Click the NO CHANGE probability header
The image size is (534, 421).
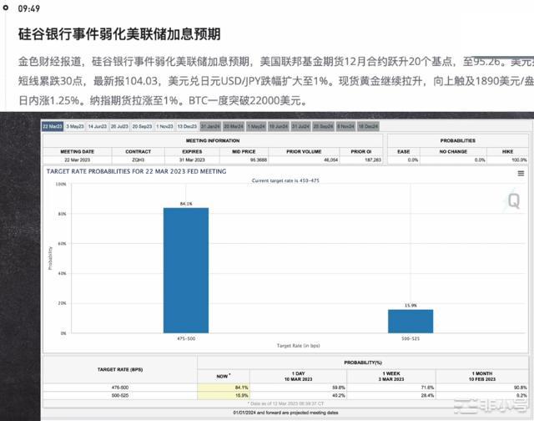(x=453, y=152)
